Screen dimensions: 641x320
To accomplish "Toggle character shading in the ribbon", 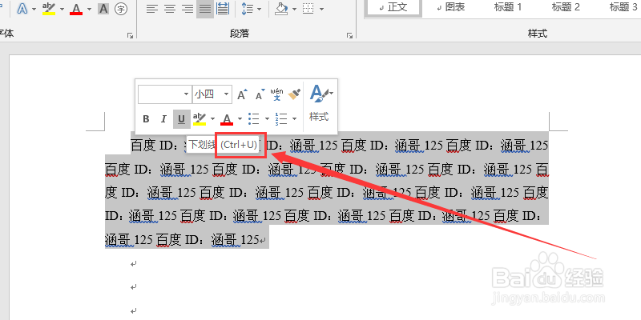I will tap(103, 9).
